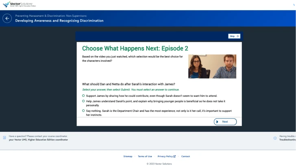Image resolution: width=296 pixels, height=166 pixels.
Task: Click the video thumbnail of two characters
Action: 212,66
